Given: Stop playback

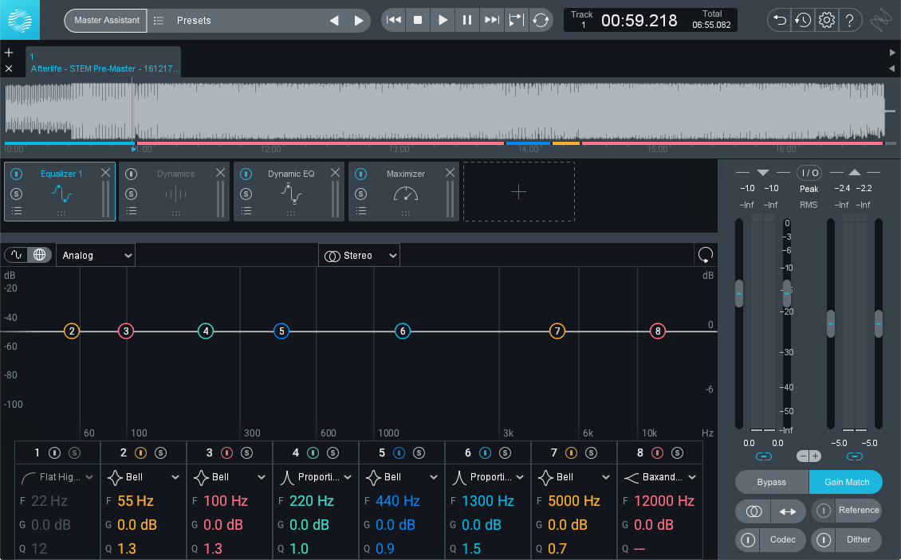Looking at the screenshot, I should pos(418,20).
